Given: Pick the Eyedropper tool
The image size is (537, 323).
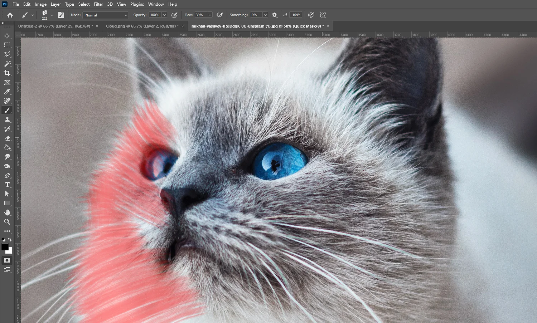Looking at the screenshot, I should coord(7,92).
